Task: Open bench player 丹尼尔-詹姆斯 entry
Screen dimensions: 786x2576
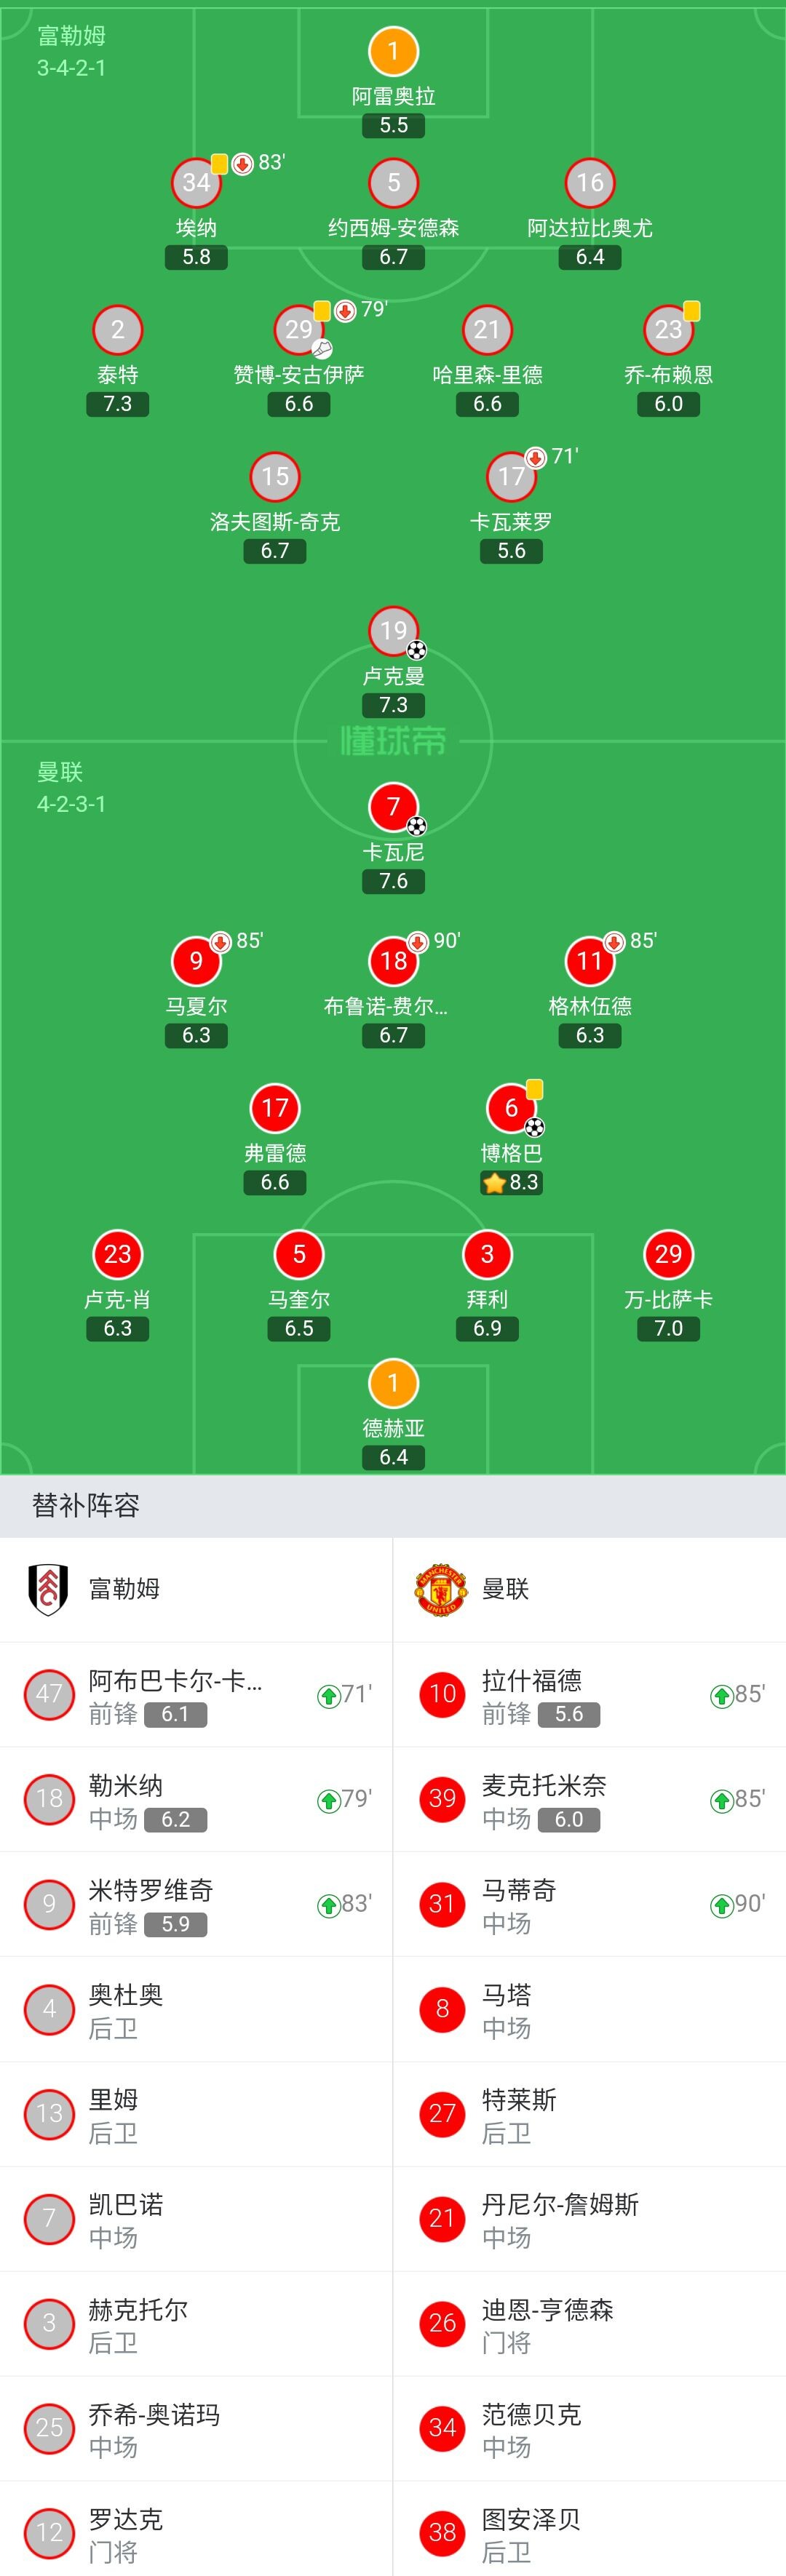Action: tap(590, 2219)
